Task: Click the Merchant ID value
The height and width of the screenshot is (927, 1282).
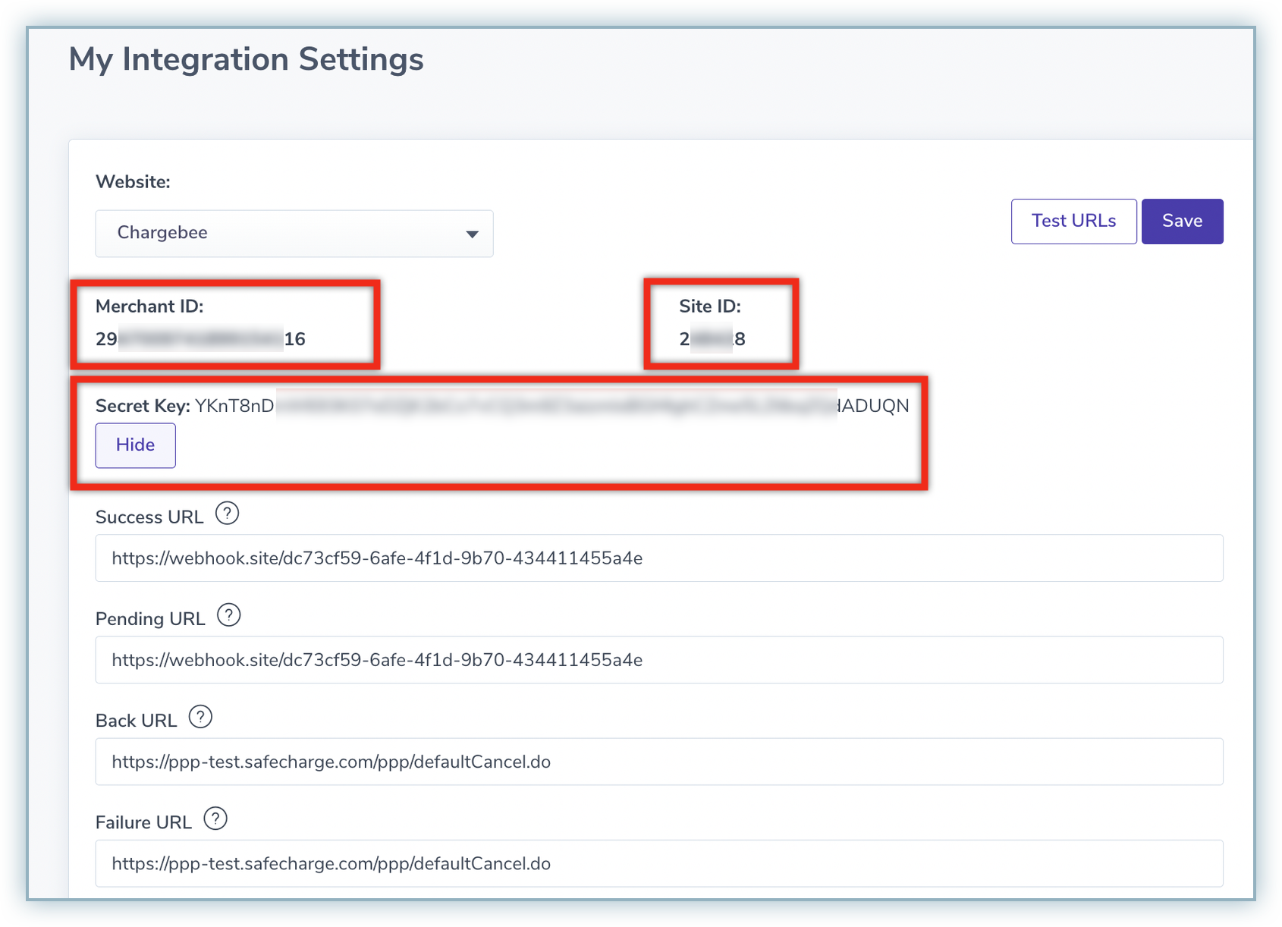Action: pos(200,339)
